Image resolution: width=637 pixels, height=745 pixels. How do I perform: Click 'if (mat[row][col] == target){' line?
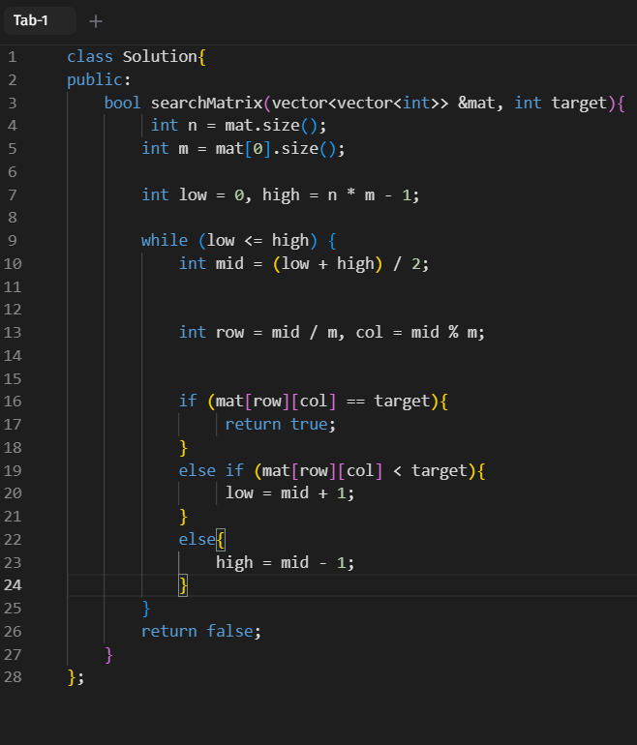click(314, 401)
